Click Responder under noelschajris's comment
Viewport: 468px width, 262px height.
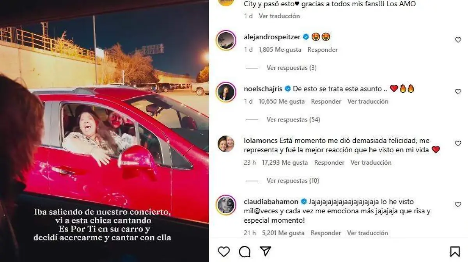click(x=326, y=101)
